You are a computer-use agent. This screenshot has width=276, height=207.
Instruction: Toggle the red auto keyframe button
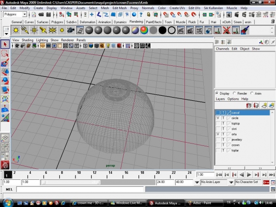(x=266, y=182)
